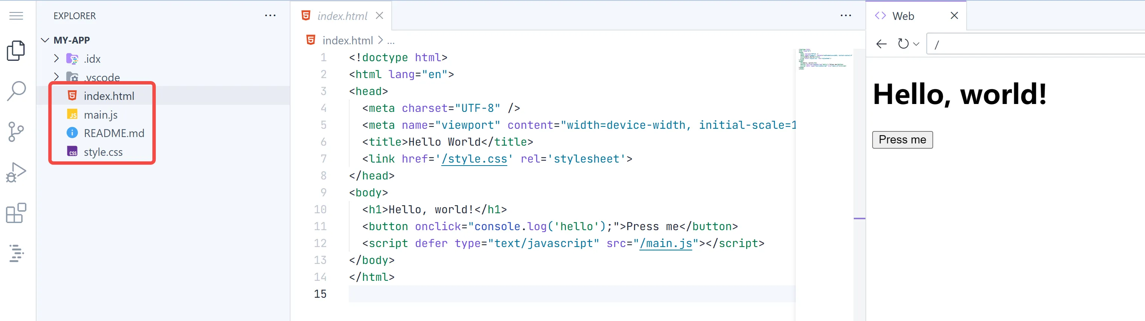Place cursor on title Hello World line

[x=448, y=142]
